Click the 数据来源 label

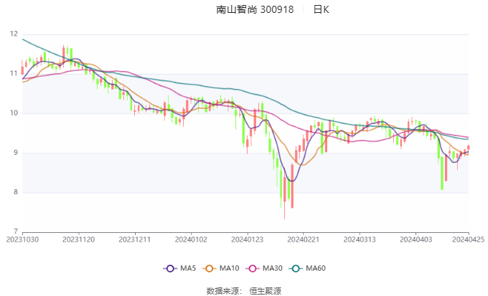(222, 291)
